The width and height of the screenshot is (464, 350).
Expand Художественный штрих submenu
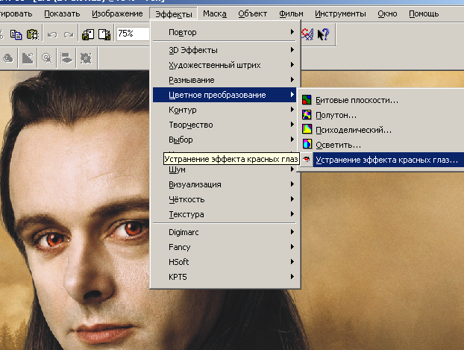pos(225,65)
